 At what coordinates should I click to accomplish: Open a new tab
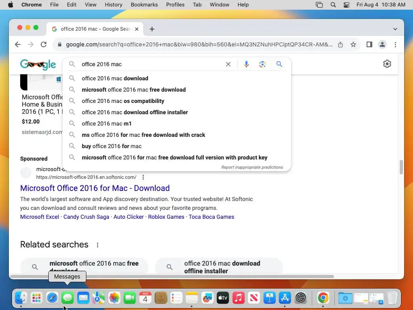(152, 29)
